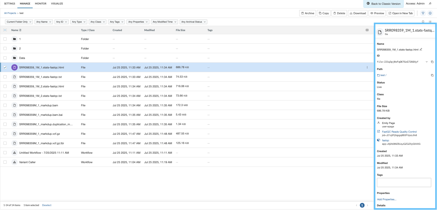
Task: Switch to the MONITOR tab
Action: click(41, 4)
